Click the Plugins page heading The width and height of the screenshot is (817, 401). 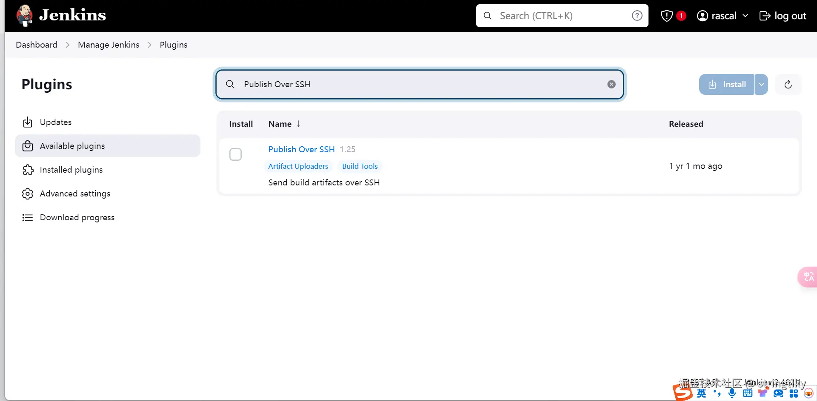[47, 84]
